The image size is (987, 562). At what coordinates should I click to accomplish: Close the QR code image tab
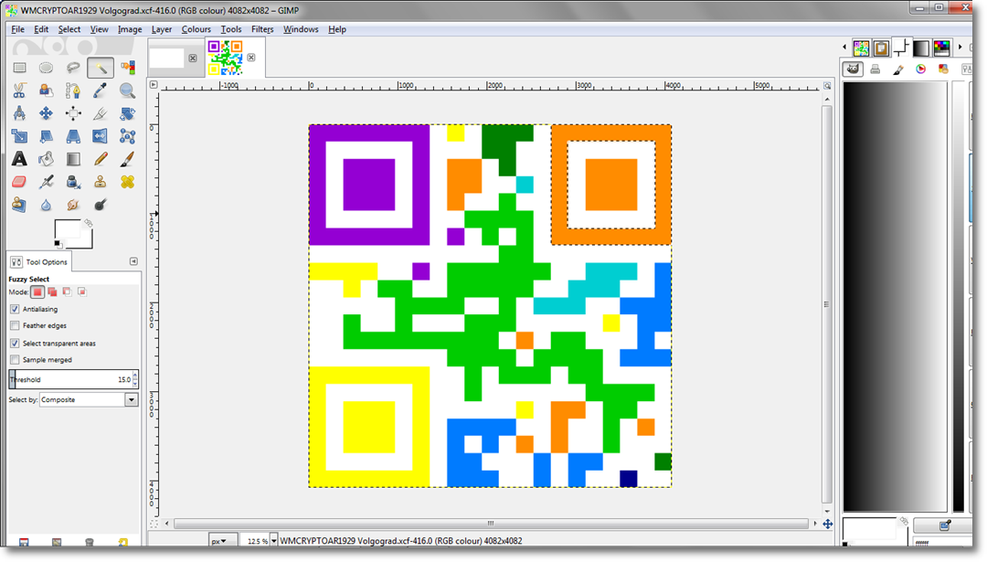[251, 58]
